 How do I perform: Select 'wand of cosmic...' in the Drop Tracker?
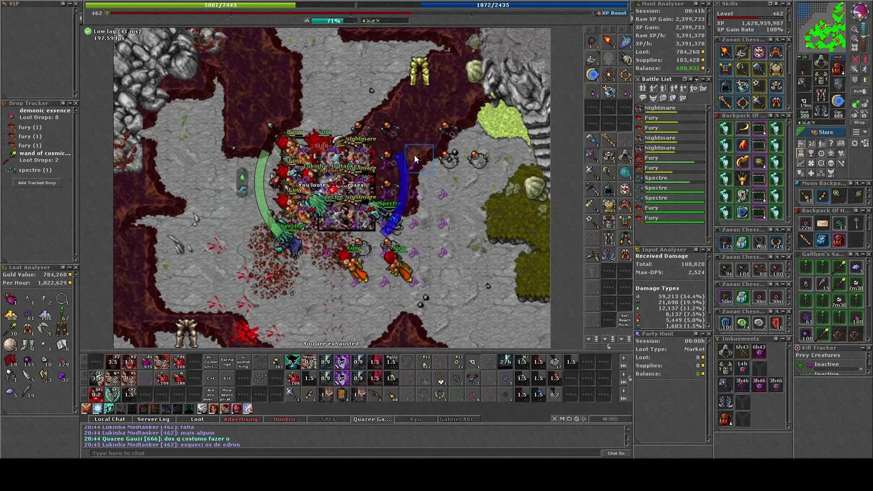45,153
